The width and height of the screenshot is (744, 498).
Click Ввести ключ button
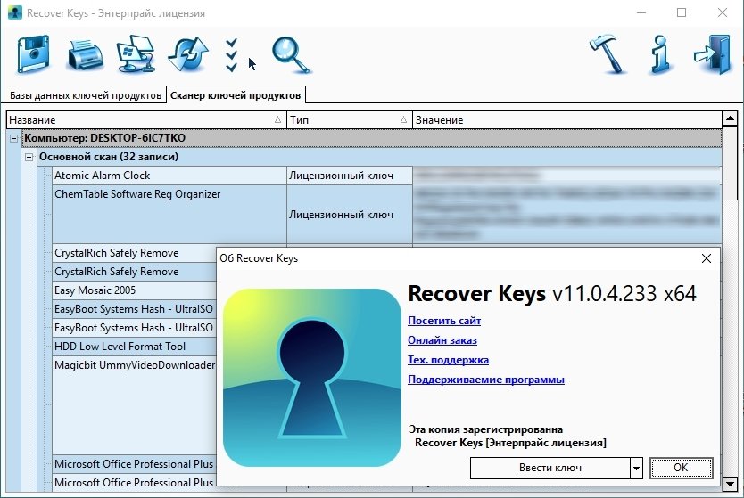pyautogui.click(x=550, y=468)
